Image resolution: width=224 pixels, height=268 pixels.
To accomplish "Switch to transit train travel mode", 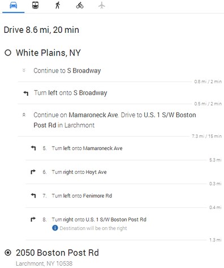I will pyautogui.click(x=35, y=5).
